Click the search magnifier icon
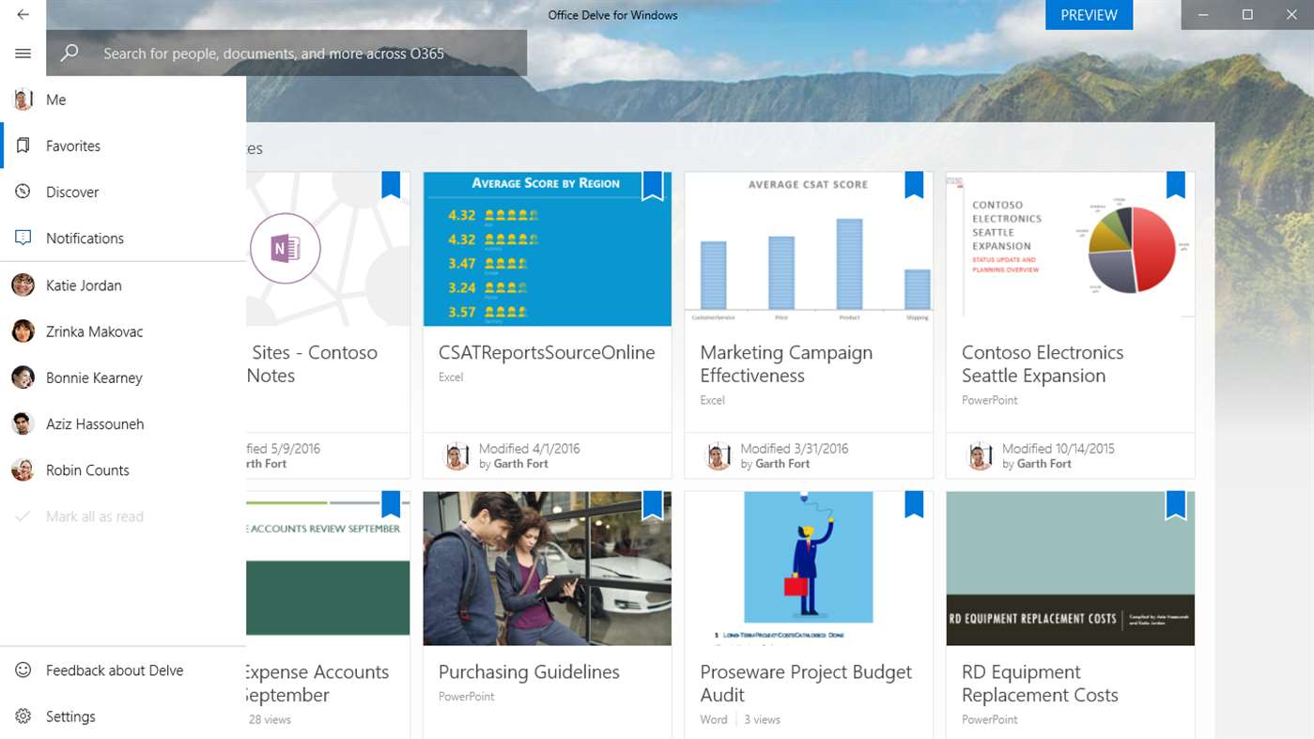 point(70,54)
